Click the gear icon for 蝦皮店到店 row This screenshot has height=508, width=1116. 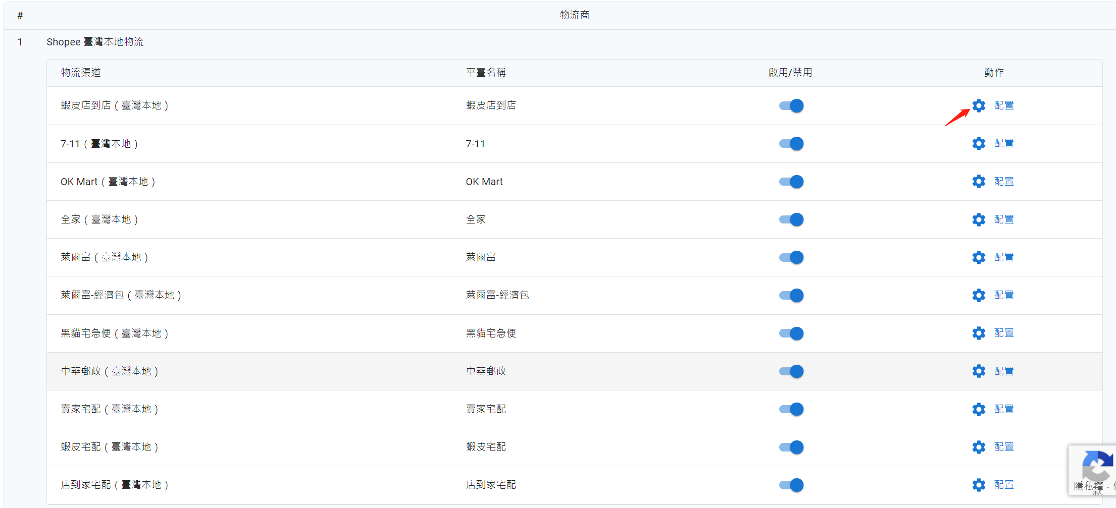point(979,105)
